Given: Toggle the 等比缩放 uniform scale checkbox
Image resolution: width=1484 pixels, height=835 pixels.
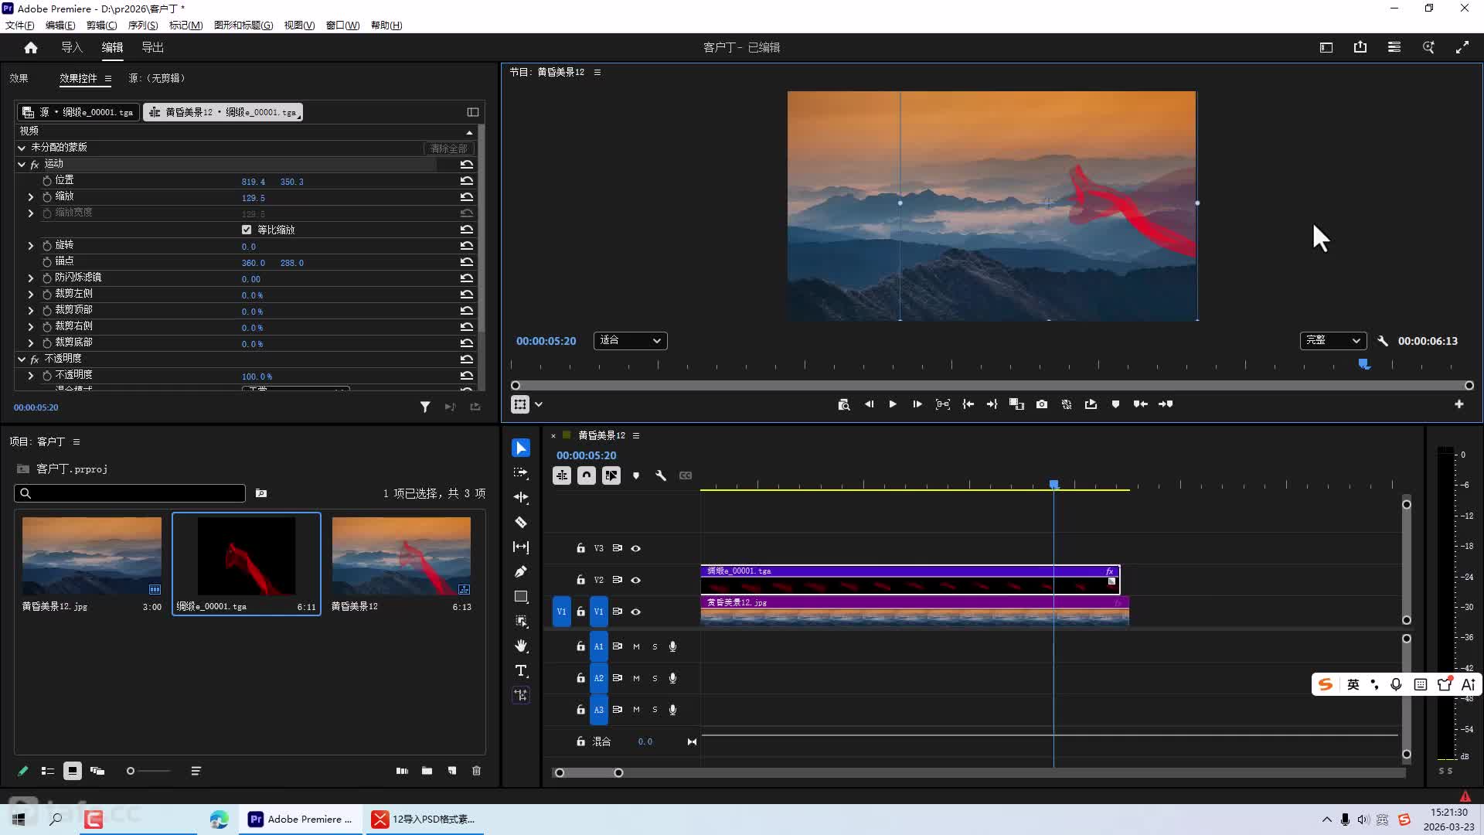Looking at the screenshot, I should pos(247,230).
